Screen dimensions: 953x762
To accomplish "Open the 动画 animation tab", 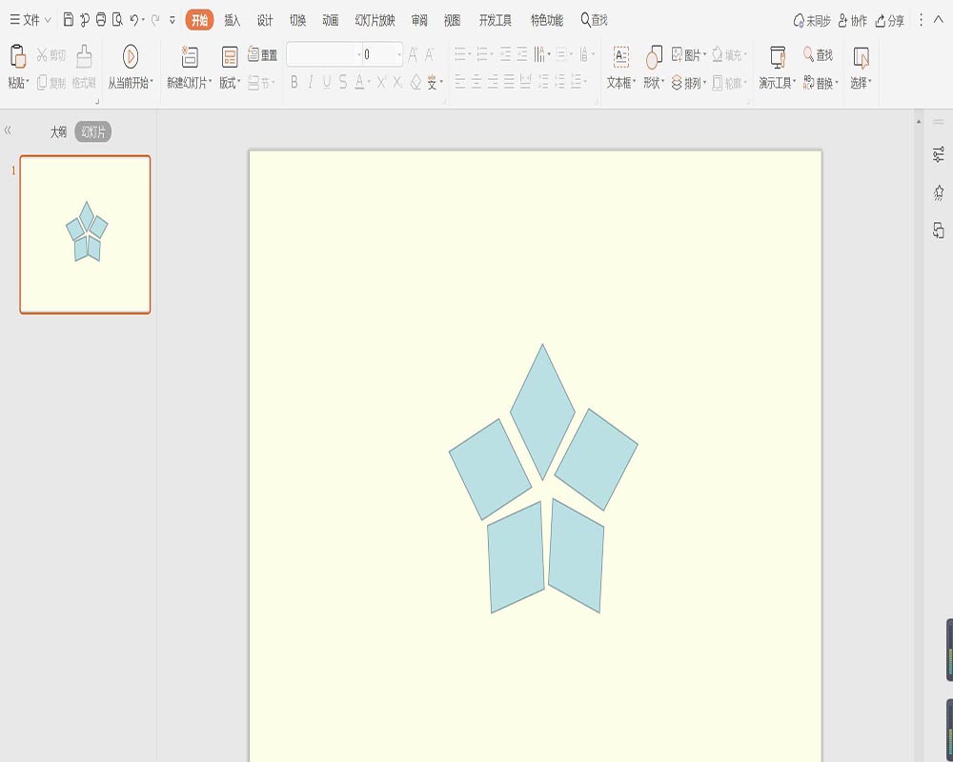I will click(330, 20).
